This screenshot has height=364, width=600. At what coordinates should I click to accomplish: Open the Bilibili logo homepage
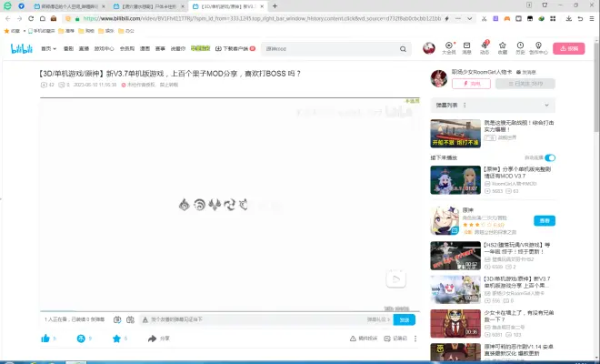click(x=21, y=49)
